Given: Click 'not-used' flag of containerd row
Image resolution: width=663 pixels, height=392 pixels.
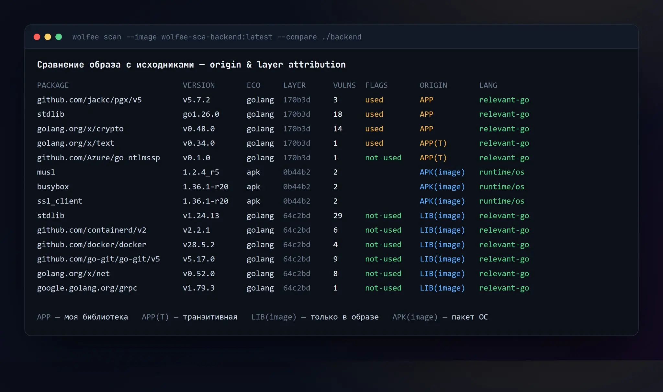Looking at the screenshot, I should pyautogui.click(x=383, y=230).
